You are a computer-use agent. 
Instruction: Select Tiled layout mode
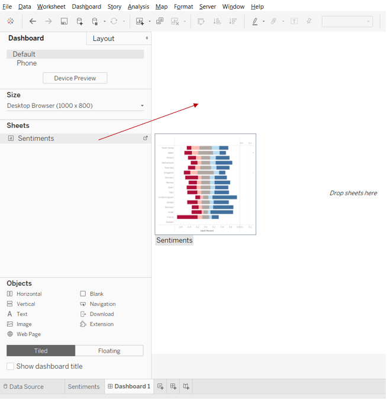click(x=41, y=351)
